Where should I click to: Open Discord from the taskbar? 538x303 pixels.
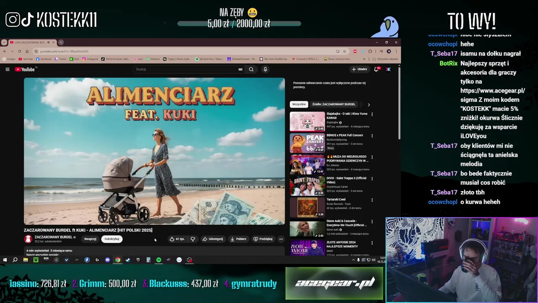tap(108, 260)
